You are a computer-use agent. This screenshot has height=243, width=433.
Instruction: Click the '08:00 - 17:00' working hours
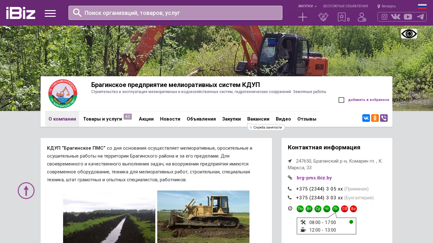323,222
